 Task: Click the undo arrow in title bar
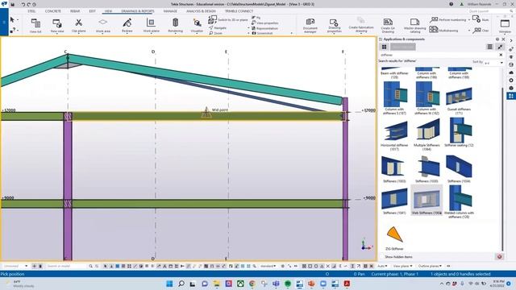pyautogui.click(x=23, y=4)
